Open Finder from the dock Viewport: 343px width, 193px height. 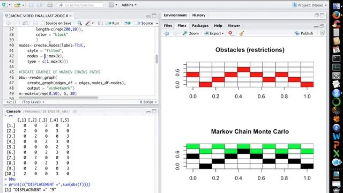click(x=336, y=5)
